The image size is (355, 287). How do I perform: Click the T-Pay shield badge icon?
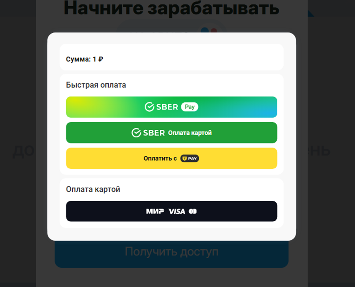click(x=190, y=158)
